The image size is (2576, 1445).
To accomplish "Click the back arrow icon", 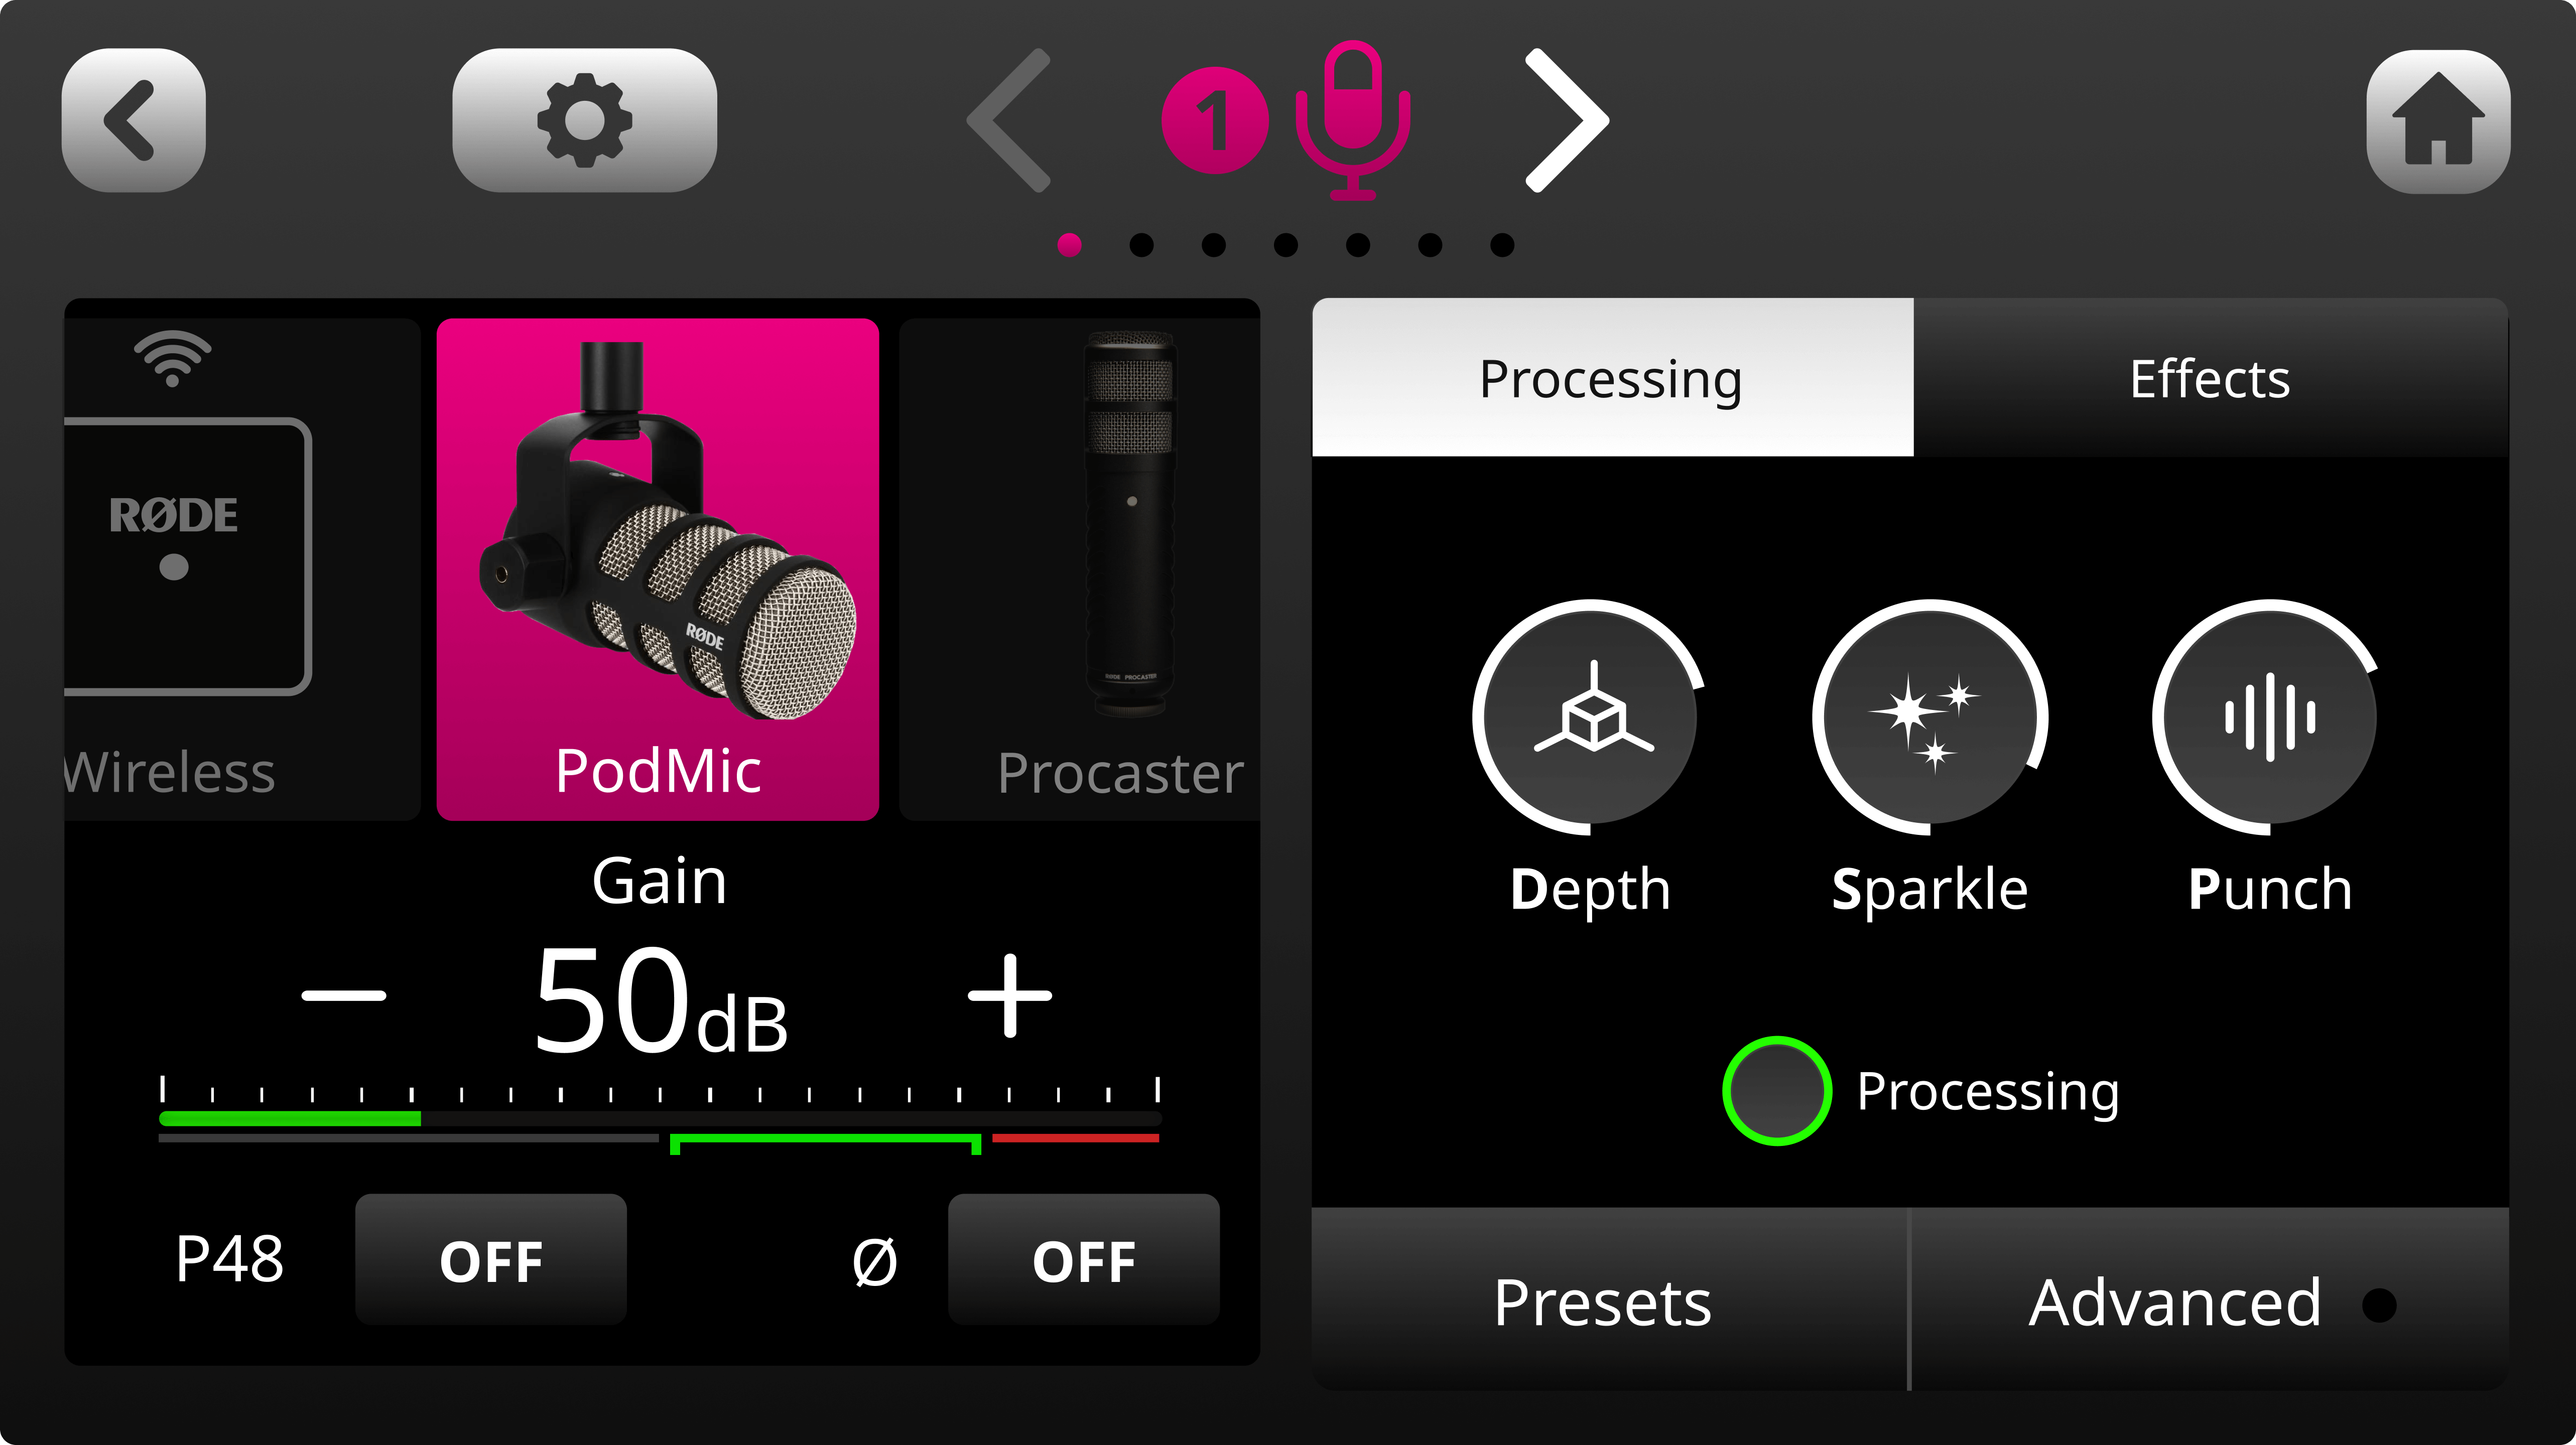I will (x=133, y=121).
